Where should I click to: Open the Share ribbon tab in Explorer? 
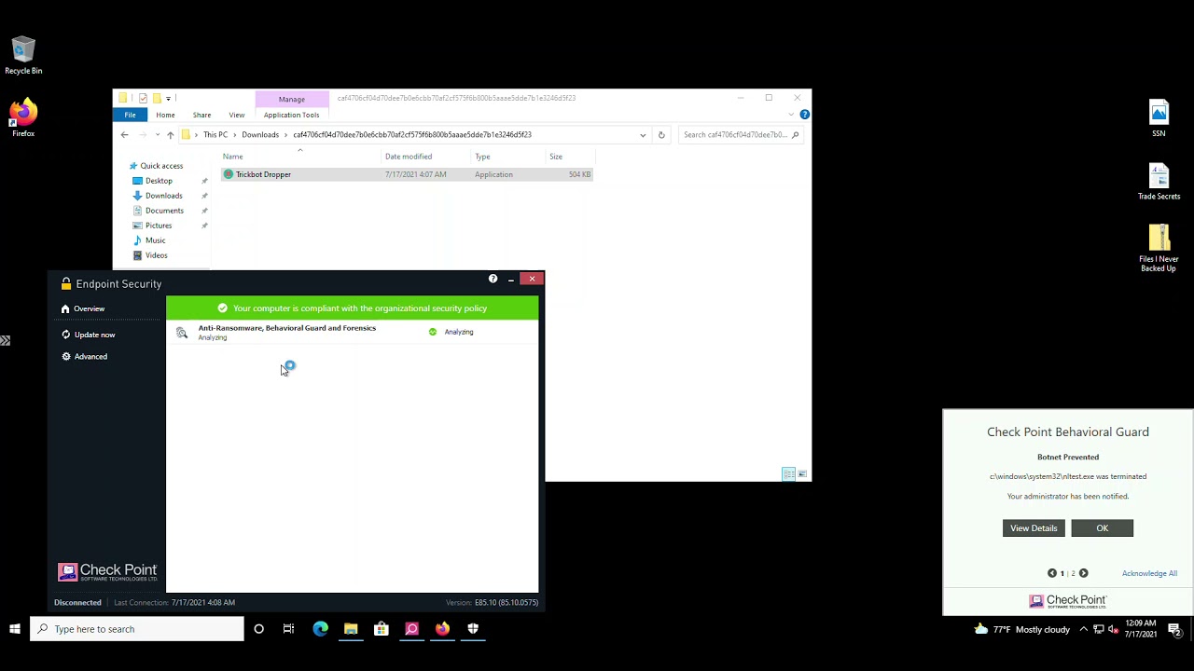pos(201,115)
